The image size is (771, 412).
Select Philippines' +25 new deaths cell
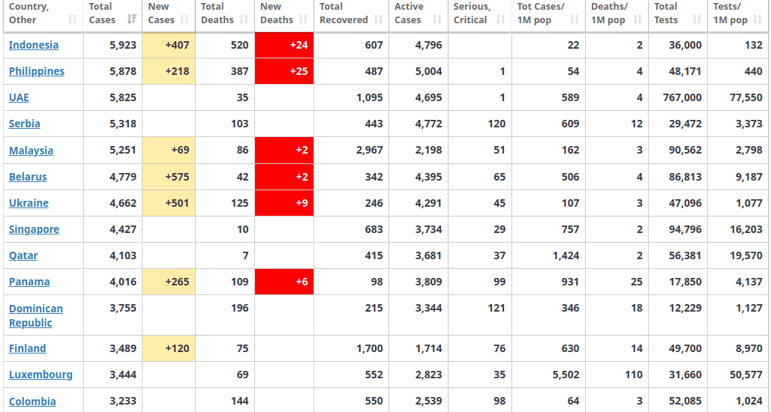(x=284, y=71)
